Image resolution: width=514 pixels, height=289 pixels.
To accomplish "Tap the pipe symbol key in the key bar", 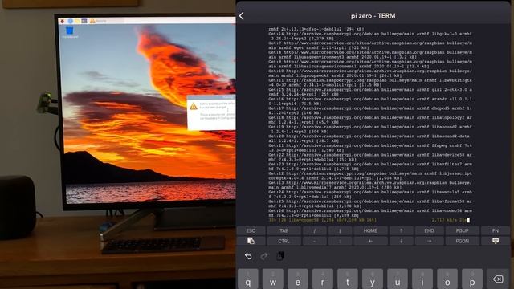I will tap(340, 230).
